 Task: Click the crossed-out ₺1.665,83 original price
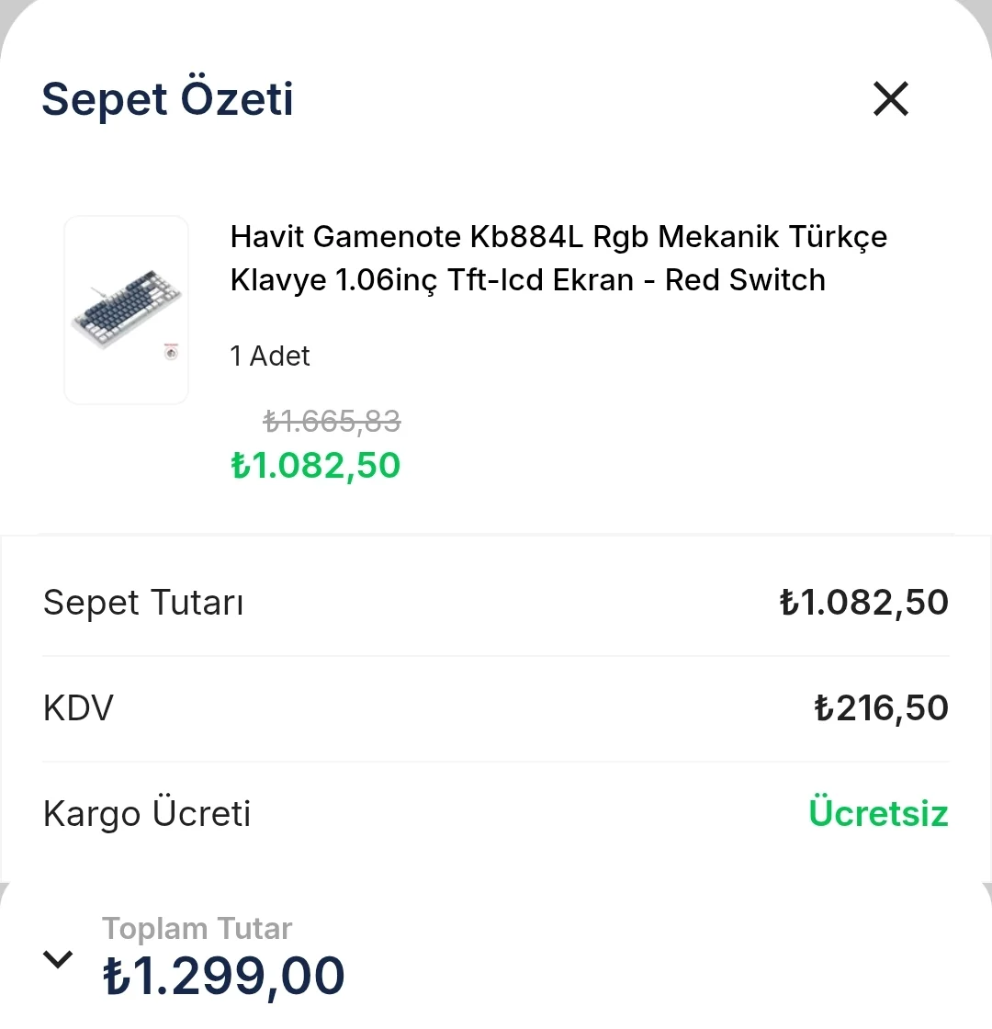(332, 422)
